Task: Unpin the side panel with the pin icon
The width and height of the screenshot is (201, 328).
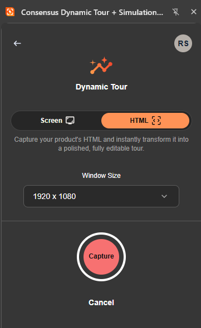Action: coord(175,12)
